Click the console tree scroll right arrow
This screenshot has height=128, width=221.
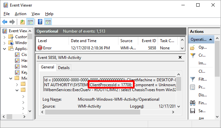24,116
